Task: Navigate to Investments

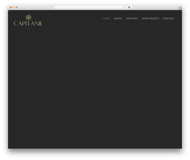Action: click(150, 19)
